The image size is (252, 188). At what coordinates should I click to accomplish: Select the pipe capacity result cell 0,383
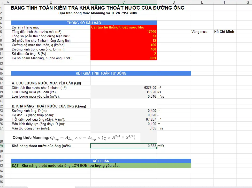tap(124, 146)
